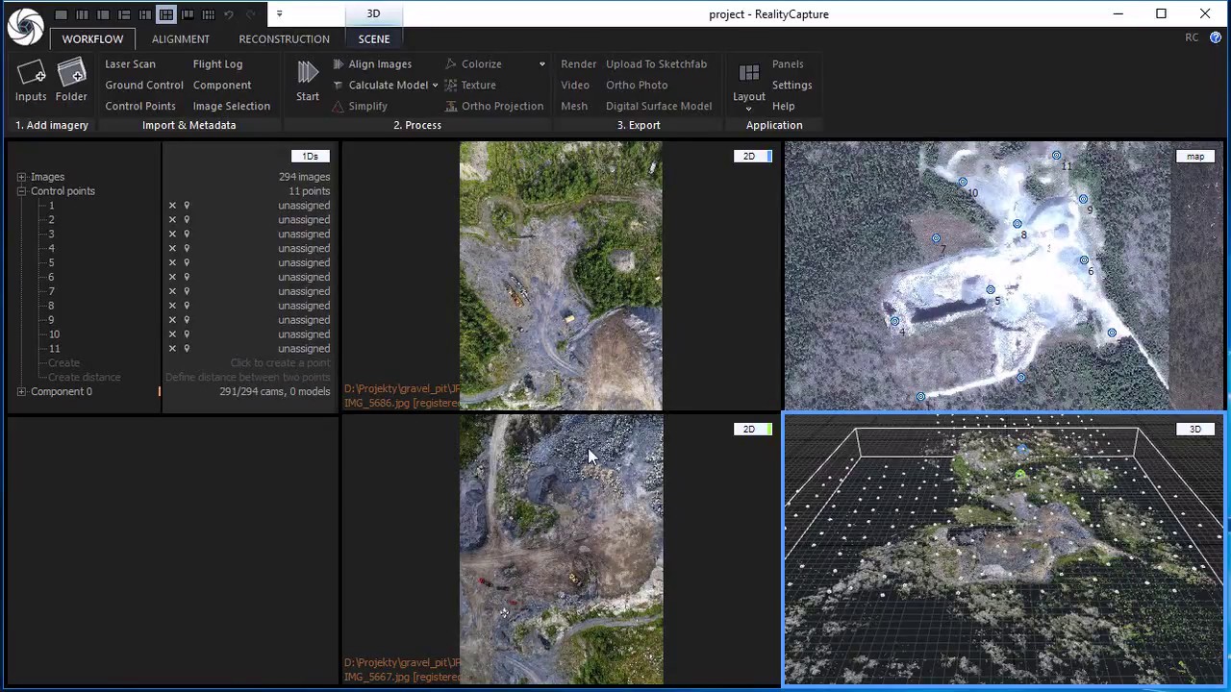Delete control point 1 with its X icon
The width and height of the screenshot is (1231, 692).
tap(172, 206)
